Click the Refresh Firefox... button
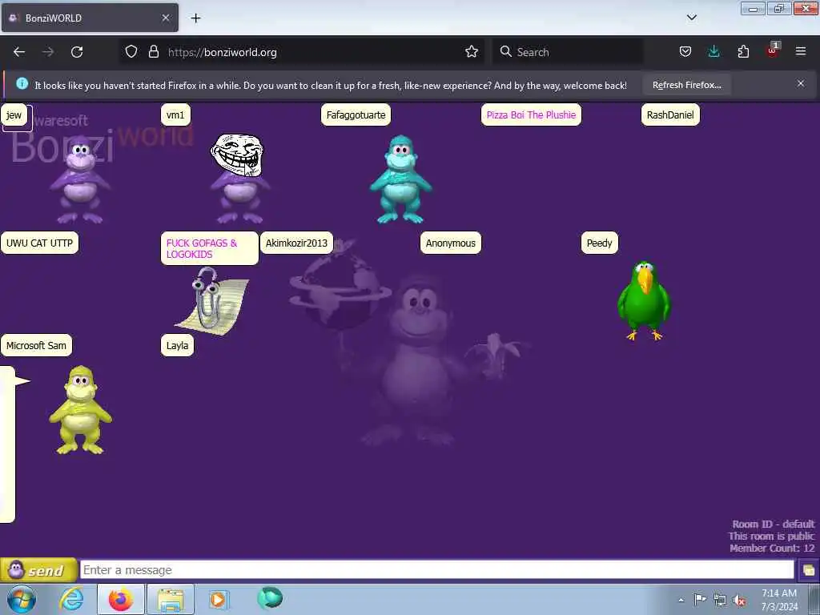The width and height of the screenshot is (820, 615). click(x=686, y=85)
